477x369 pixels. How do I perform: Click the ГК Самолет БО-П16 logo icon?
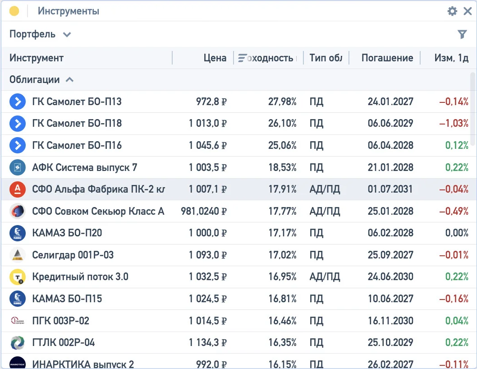click(x=17, y=145)
